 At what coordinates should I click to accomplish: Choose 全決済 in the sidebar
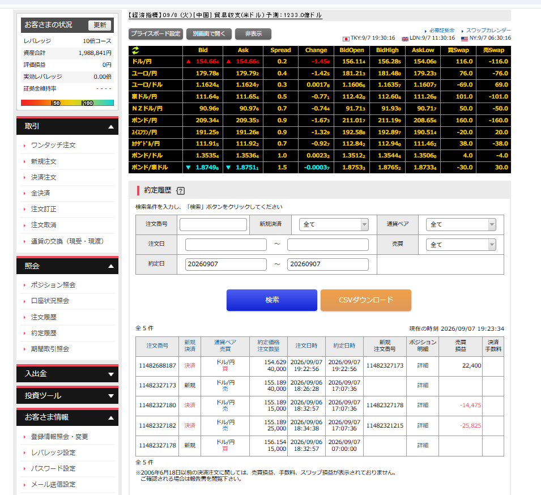(x=40, y=193)
